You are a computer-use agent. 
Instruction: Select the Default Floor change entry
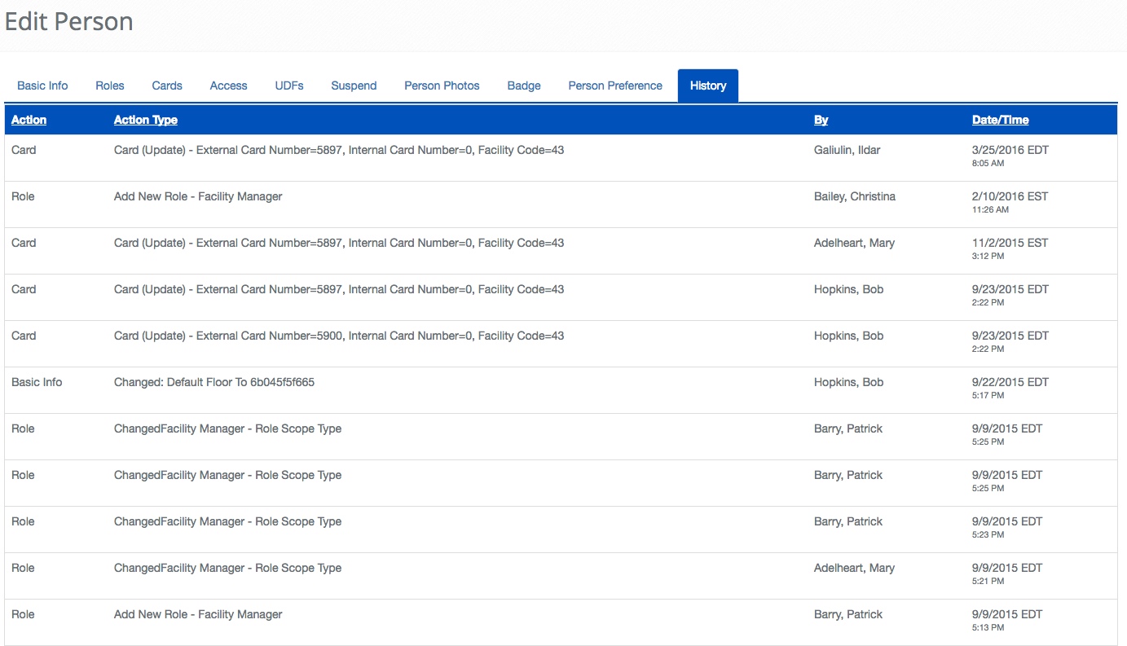[214, 382]
